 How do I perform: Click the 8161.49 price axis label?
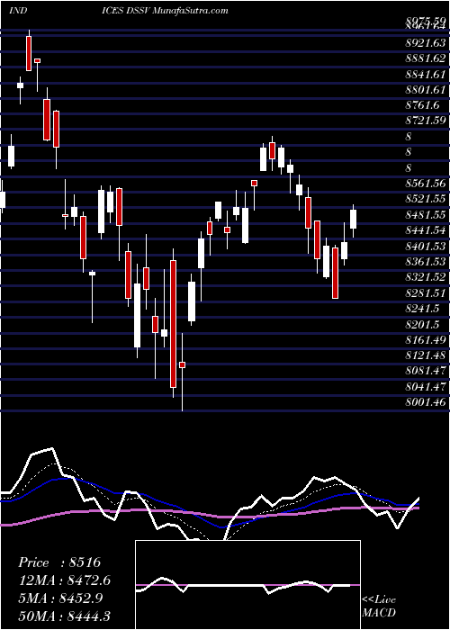point(427,339)
